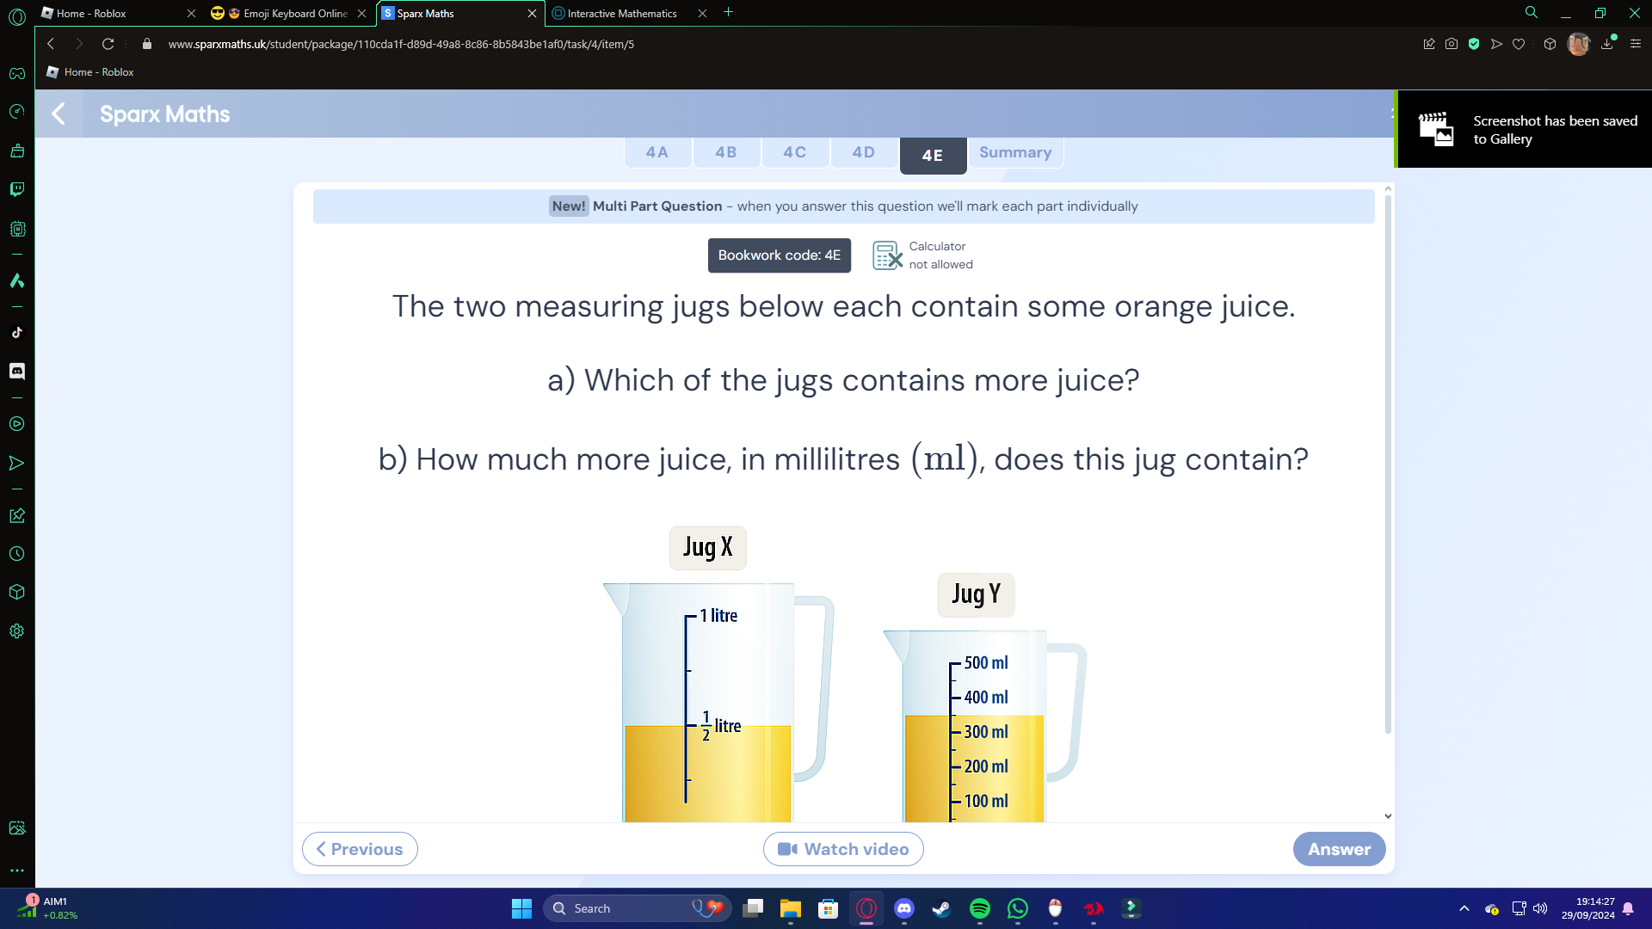Open the sidebar three-dots more menu
This screenshot has width=1652, height=929.
16,870
